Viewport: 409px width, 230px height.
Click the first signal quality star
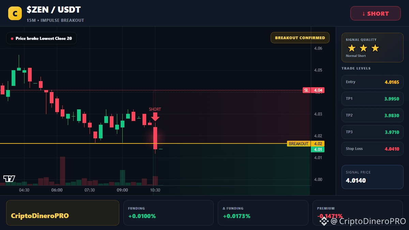point(351,48)
